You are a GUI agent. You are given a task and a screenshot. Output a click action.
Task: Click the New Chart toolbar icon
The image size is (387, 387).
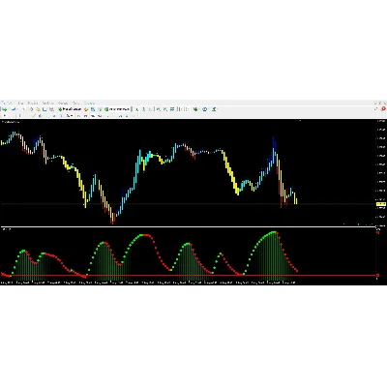pos(5,109)
